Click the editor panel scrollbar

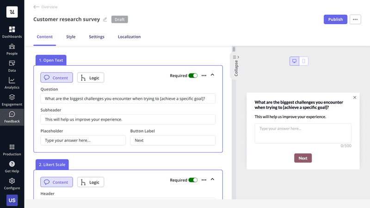(x=234, y=49)
